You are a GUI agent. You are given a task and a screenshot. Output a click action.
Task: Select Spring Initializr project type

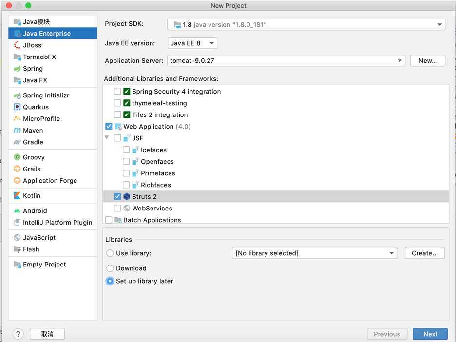[53, 95]
